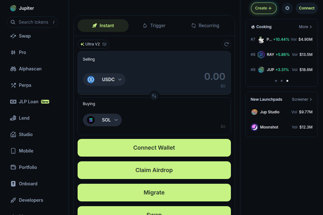323x215 pixels.
Task: Focus the Search tokens field
Action: pyautogui.click(x=32, y=22)
